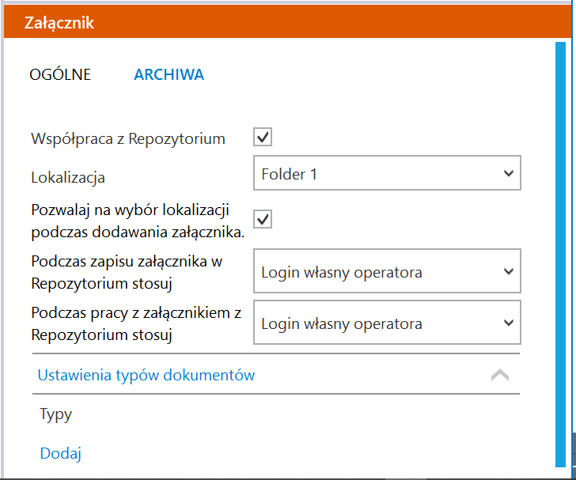Screen dimensions: 576x480
Task: Click the Lokalizacja dropdown chevron arrow
Action: point(509,173)
